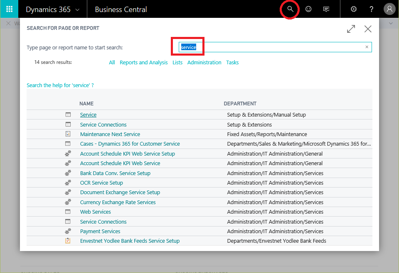The width and height of the screenshot is (399, 273).
Task: Click the DEPARTMENT column header
Action: 240,104
